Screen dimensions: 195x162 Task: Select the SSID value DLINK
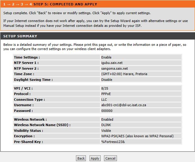[x=106, y=125]
